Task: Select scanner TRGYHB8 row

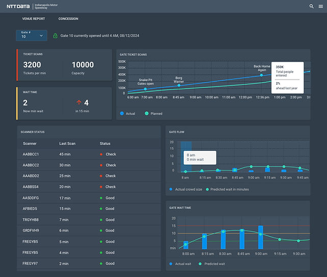Action: click(89, 220)
